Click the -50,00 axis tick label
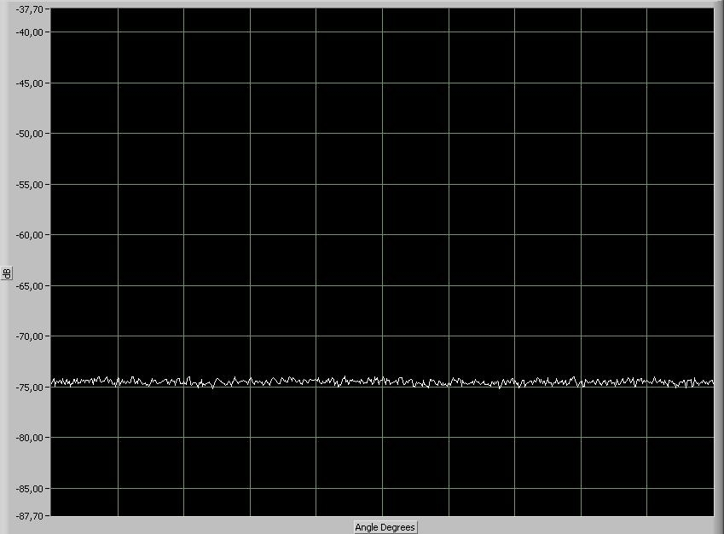This screenshot has height=534, width=724. pos(30,134)
